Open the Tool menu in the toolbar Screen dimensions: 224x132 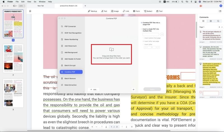[159, 11]
